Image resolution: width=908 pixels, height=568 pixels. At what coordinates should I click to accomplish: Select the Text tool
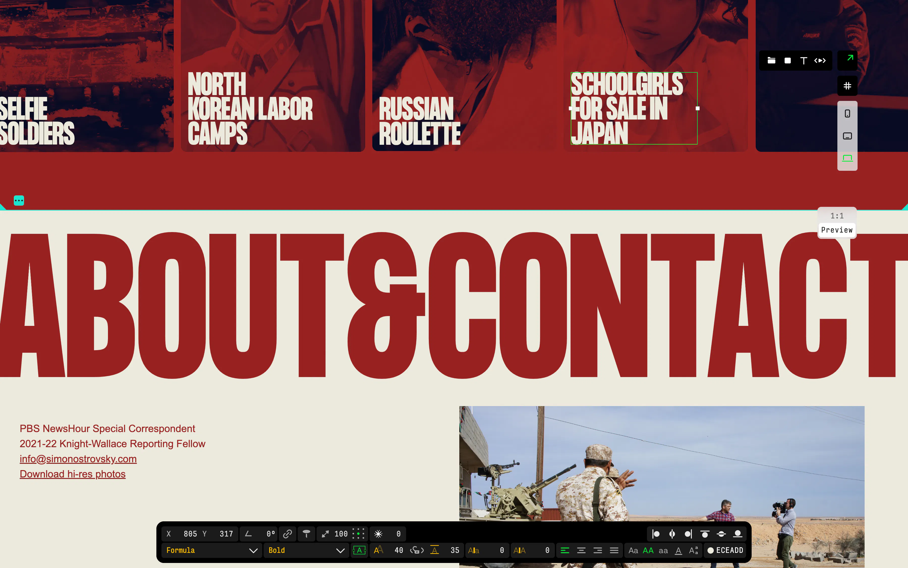pyautogui.click(x=804, y=61)
